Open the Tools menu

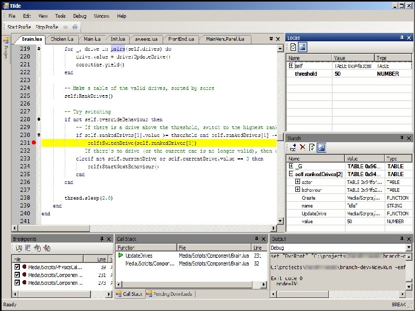(60, 16)
